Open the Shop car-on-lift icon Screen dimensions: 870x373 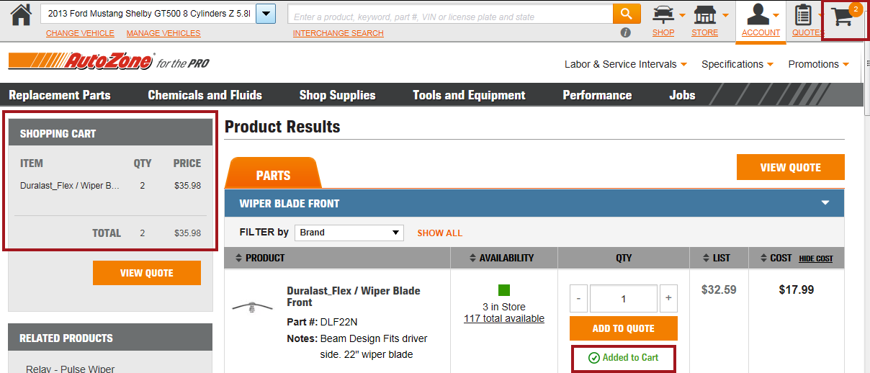[x=663, y=14]
